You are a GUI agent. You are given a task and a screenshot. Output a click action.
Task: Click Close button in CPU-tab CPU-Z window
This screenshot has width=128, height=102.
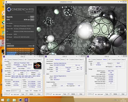pos(39,94)
